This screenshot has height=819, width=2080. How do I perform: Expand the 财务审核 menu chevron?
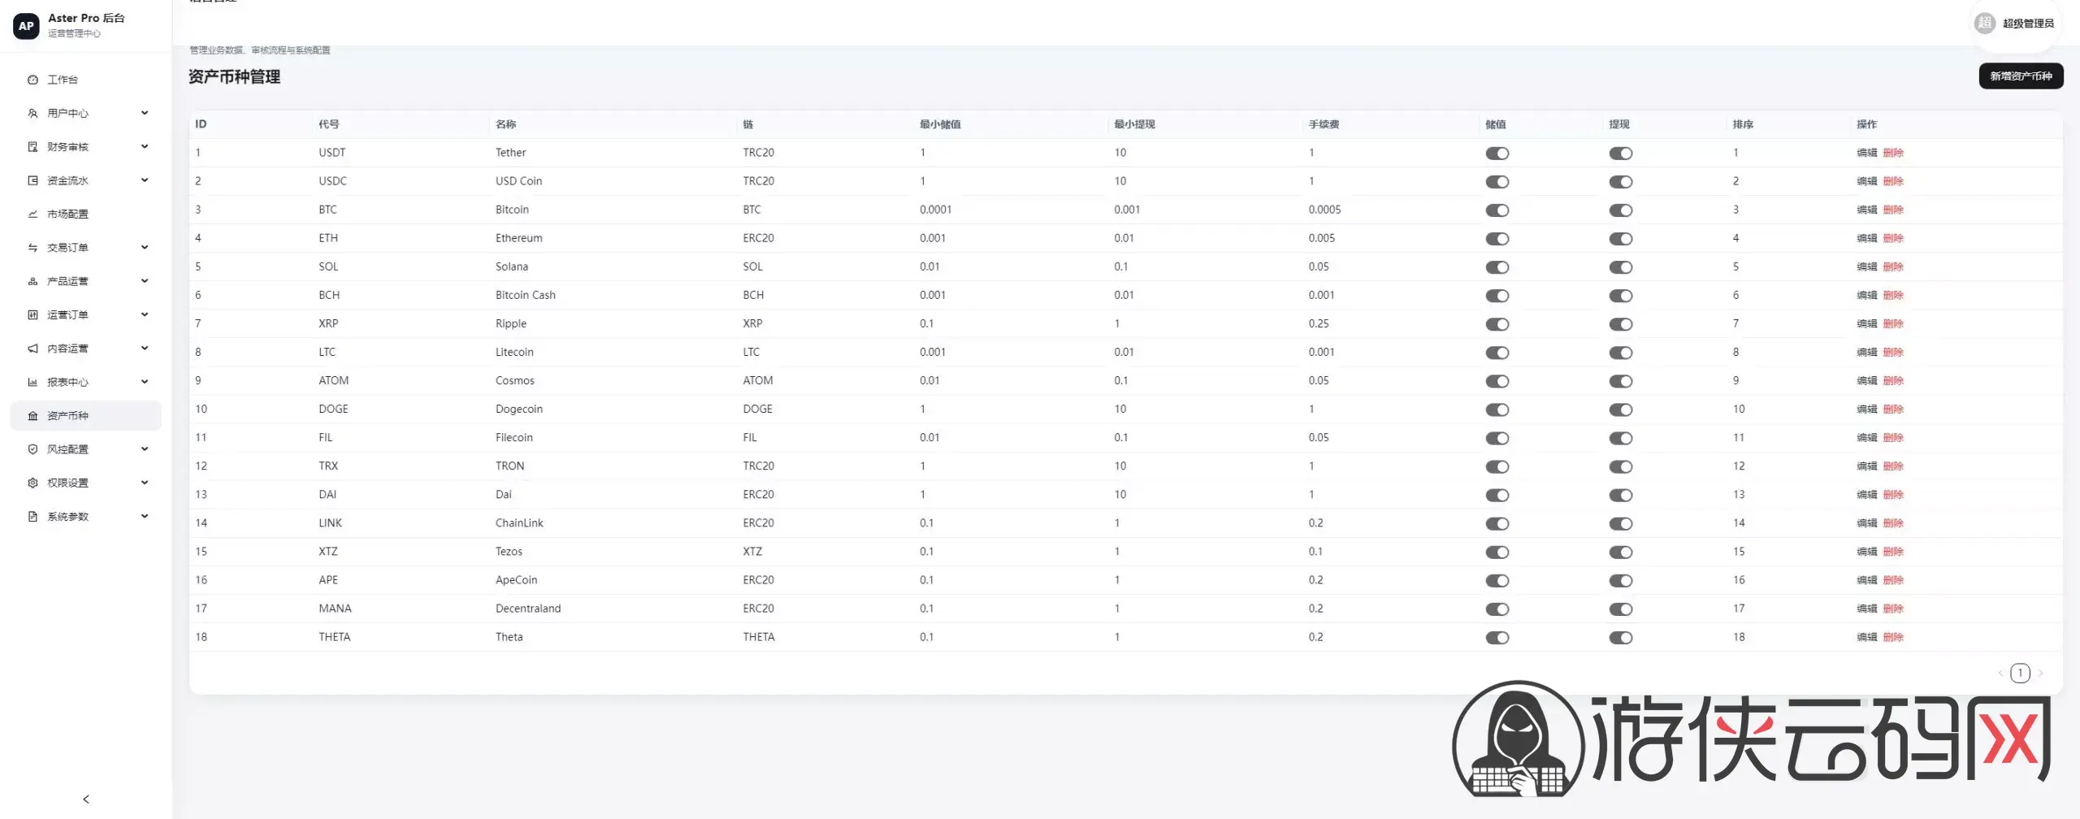[x=145, y=146]
